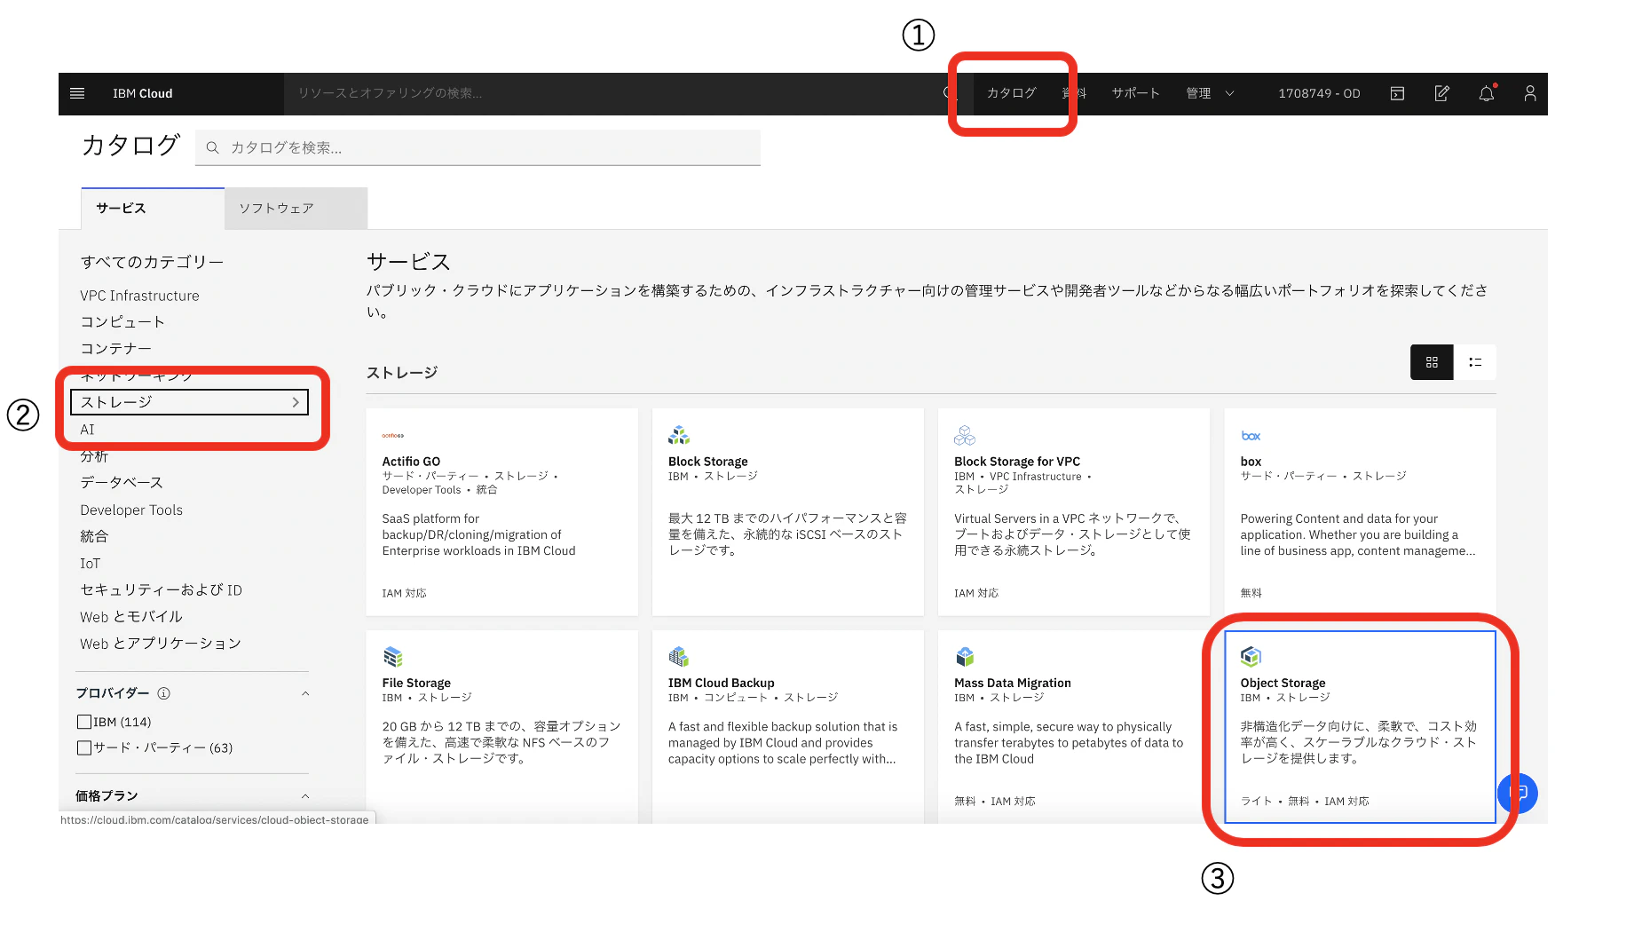This screenshot has width=1642, height=925.
Task: Select the AI category
Action: pyautogui.click(x=87, y=430)
